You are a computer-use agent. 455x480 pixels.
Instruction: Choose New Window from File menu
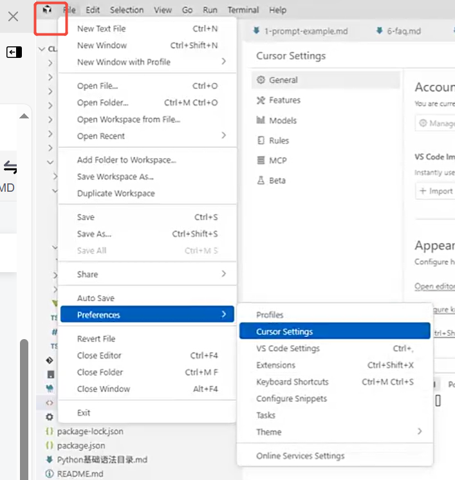tap(147, 45)
